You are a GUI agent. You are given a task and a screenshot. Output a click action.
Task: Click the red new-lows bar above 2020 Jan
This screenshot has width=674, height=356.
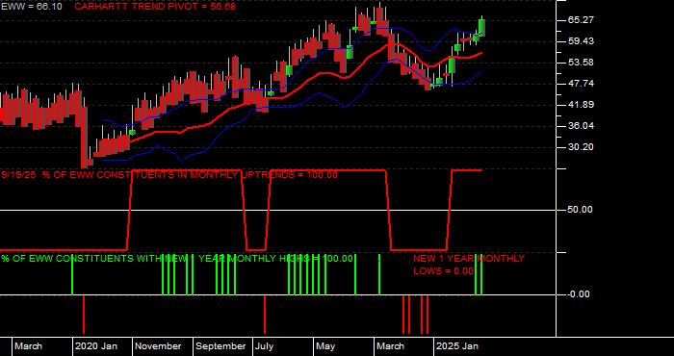[84, 315]
